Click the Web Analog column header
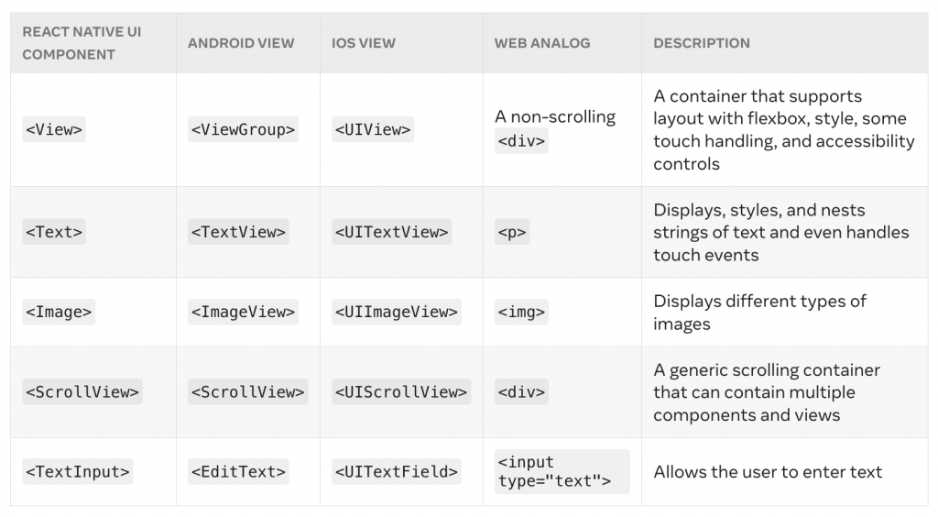Viewport: 938px width, 517px height. pos(542,43)
